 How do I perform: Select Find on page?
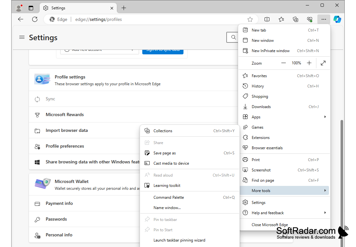point(284,180)
